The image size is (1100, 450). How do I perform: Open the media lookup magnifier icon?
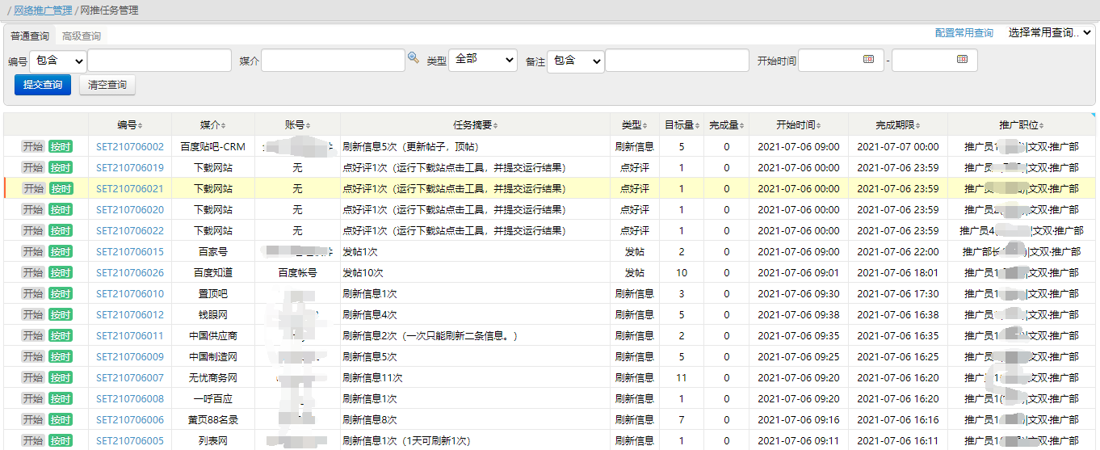click(413, 58)
